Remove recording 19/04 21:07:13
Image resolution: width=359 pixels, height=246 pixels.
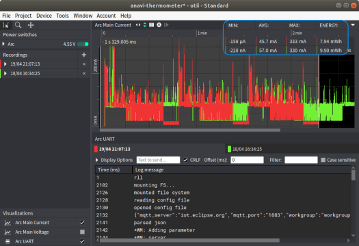click(84, 64)
